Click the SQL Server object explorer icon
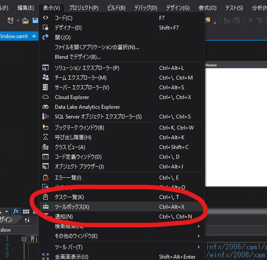This screenshot has height=260, width=267. (x=46, y=116)
